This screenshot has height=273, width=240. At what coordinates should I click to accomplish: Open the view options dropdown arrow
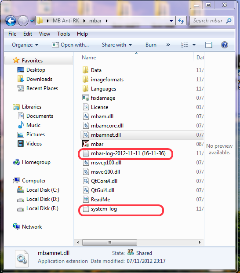(194, 45)
